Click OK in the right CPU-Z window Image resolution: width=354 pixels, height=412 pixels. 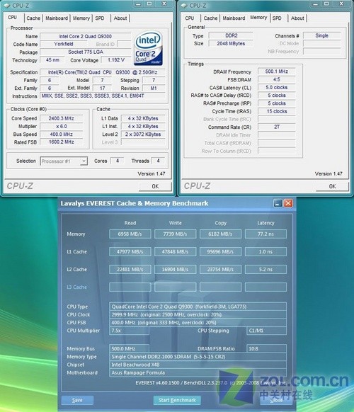pos(332,186)
